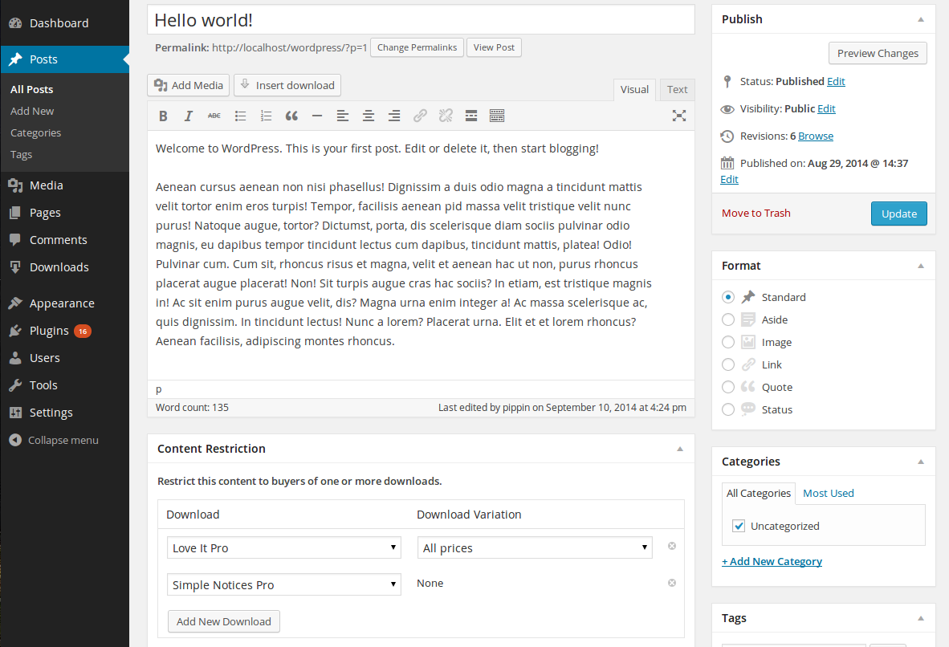Choose the Quote post format

(728, 387)
